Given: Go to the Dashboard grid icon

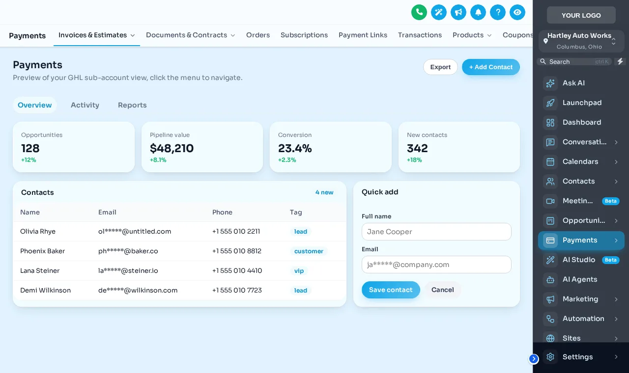Looking at the screenshot, I should click(550, 122).
